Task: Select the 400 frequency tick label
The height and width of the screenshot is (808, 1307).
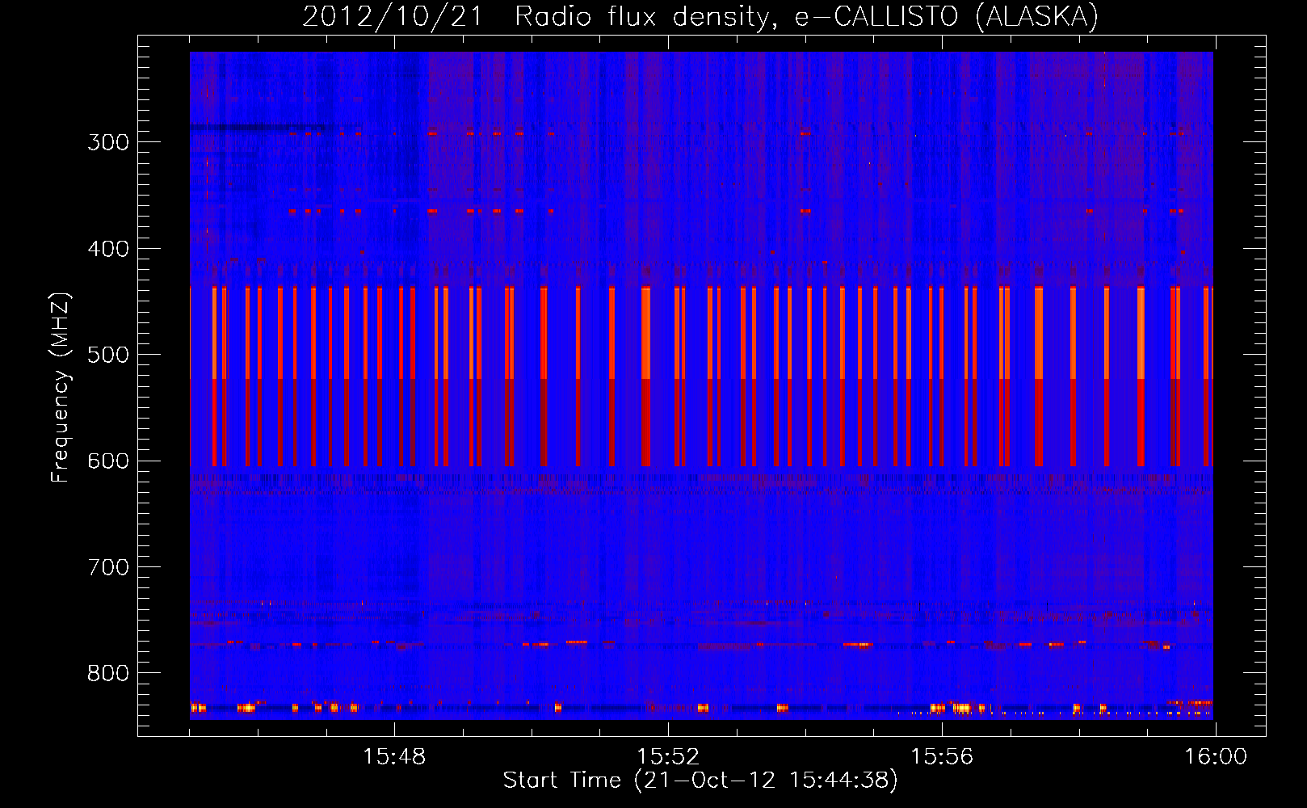Action: (x=108, y=249)
